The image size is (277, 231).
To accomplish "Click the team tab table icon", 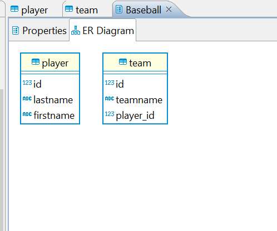I will point(69,9).
